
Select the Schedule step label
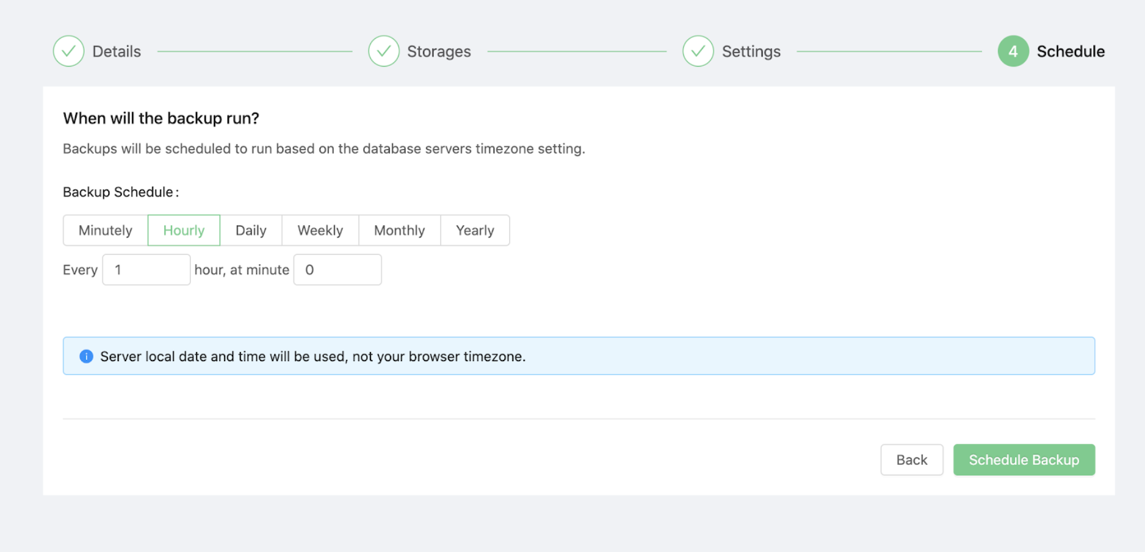pos(1070,52)
